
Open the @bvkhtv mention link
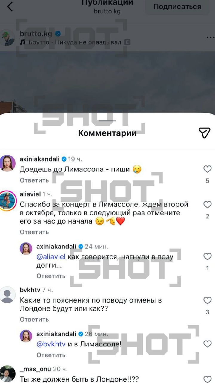pyautogui.click(x=51, y=344)
